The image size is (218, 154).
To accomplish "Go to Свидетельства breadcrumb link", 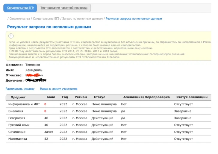I will pos(20,19).
